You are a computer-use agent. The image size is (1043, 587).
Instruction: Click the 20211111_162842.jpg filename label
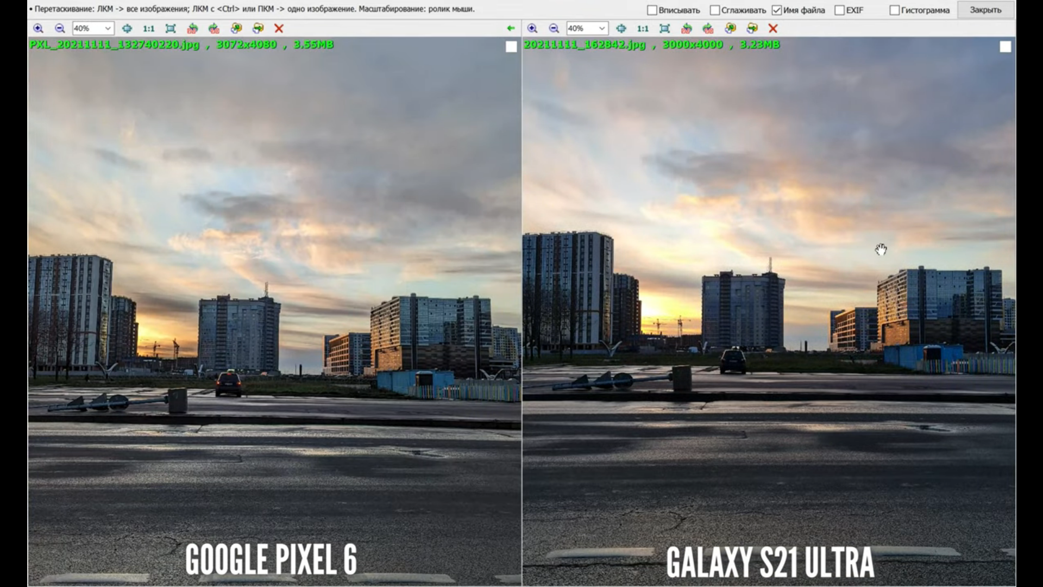tap(585, 45)
